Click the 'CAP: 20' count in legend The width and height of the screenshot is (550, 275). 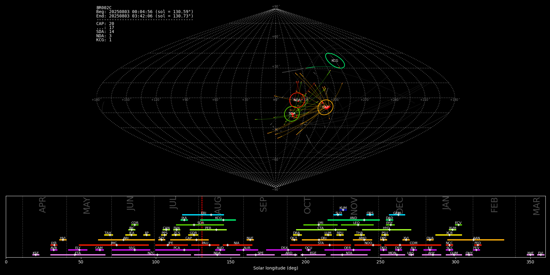(105, 24)
